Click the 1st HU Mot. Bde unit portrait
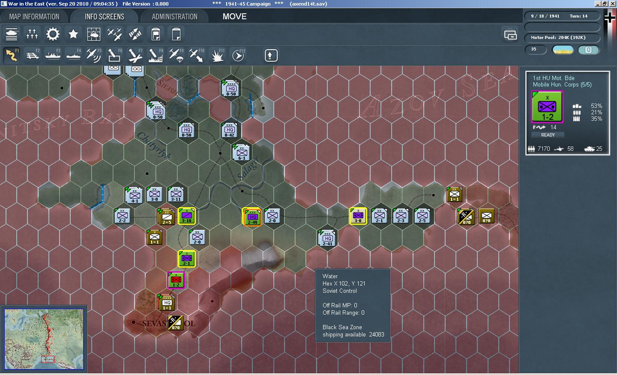617x375 pixels. (x=547, y=107)
